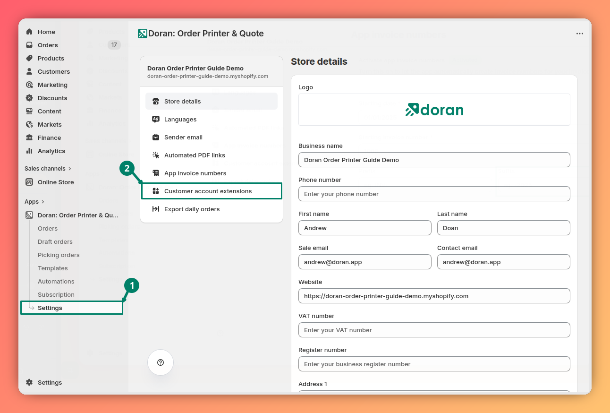
Task: Click the Orders inbox icon
Action: [29, 45]
